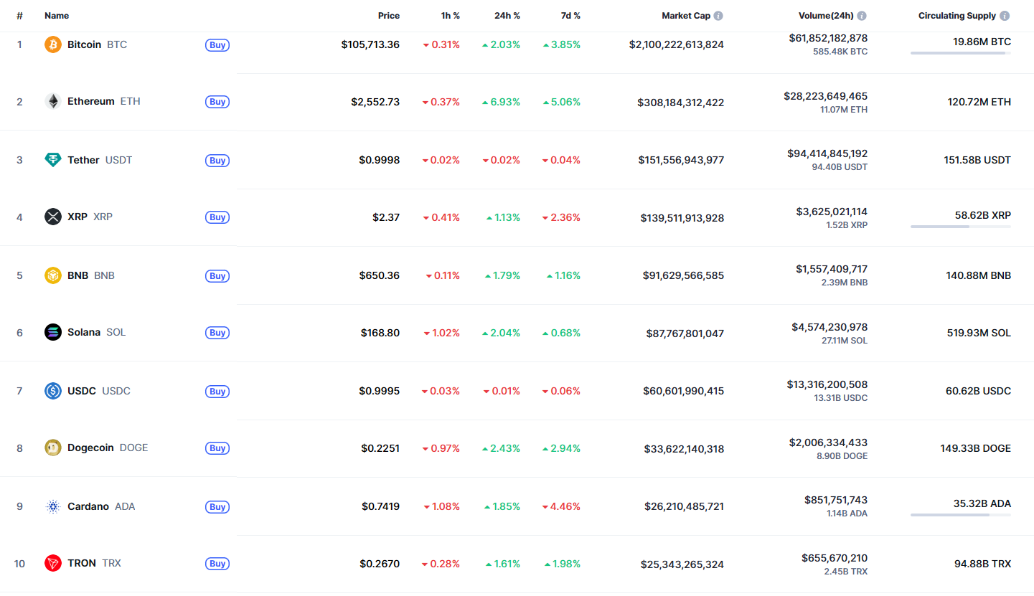
Task: Open the USDC name link
Action: [82, 391]
